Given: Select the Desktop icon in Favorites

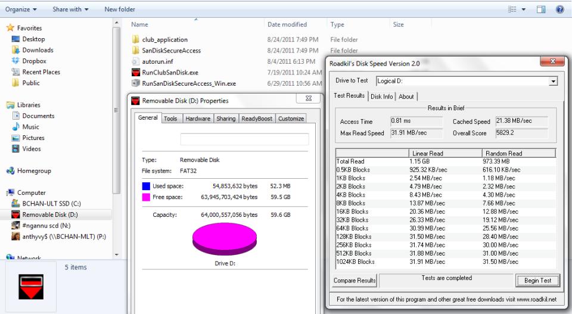Looking at the screenshot, I should click(15, 39).
